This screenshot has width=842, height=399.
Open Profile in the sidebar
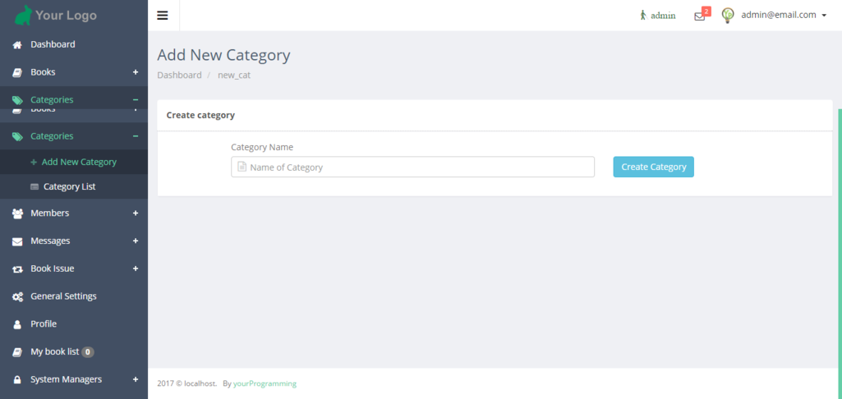[x=44, y=324]
